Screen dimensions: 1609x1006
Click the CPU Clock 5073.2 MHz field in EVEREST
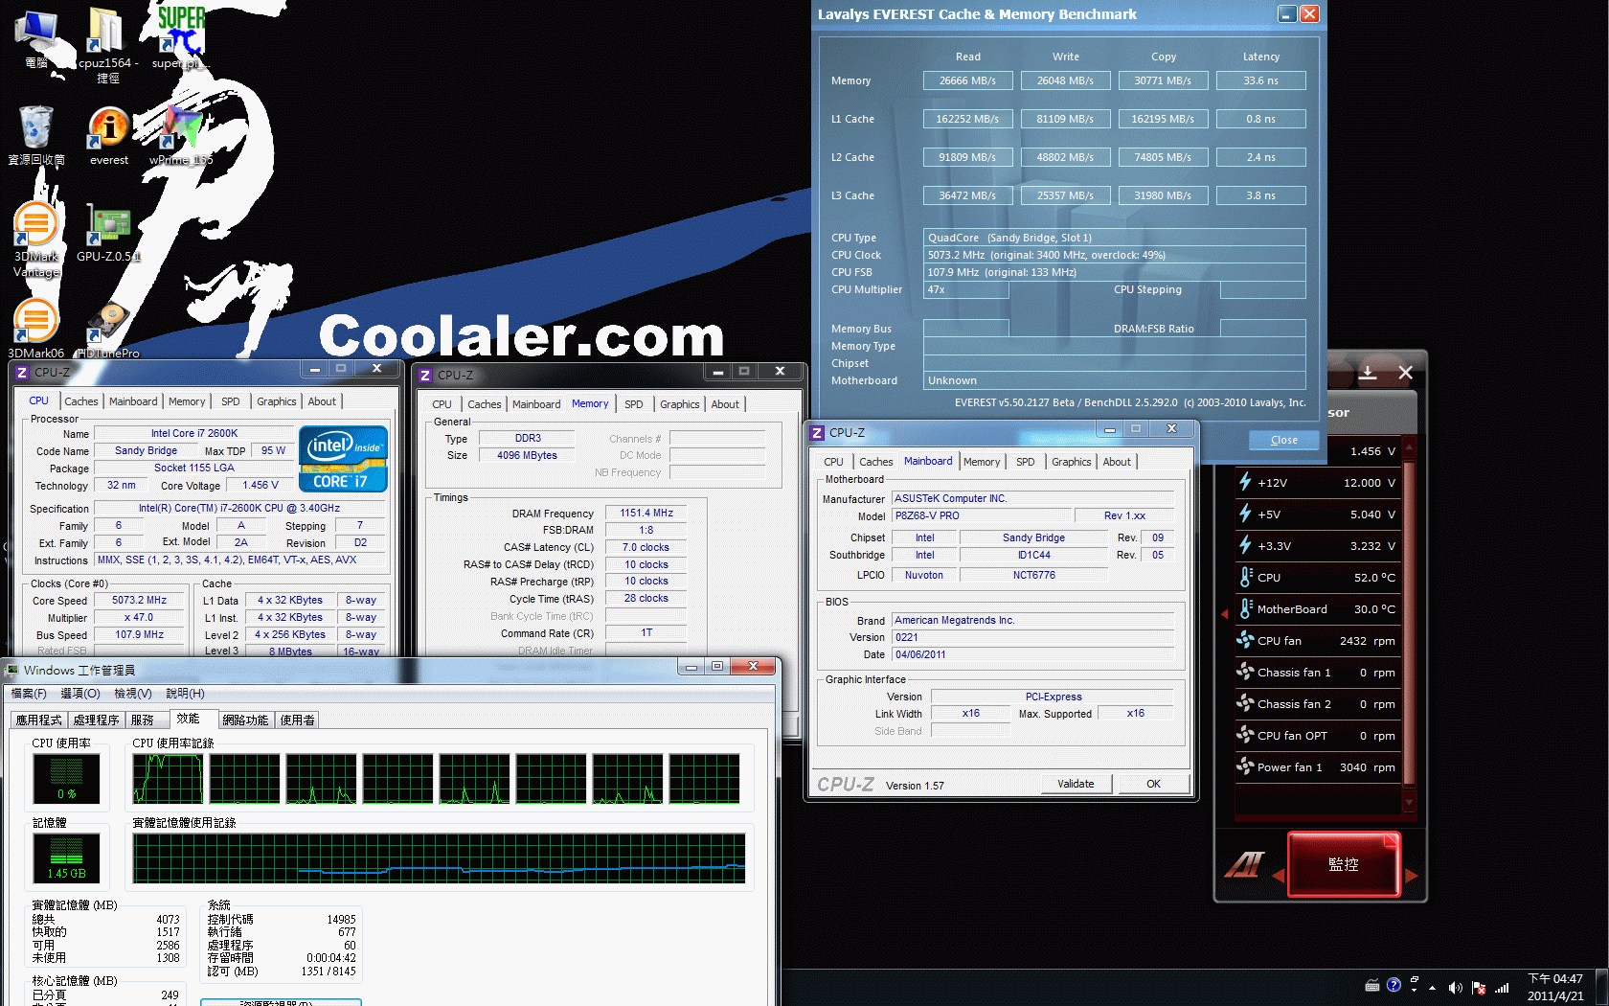pyautogui.click(x=1114, y=255)
